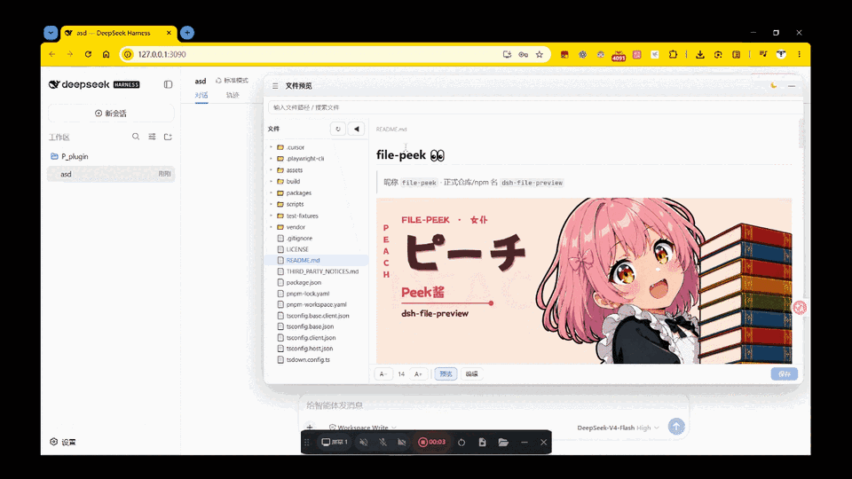The width and height of the screenshot is (852, 479).
Task: Go to the browser home page
Action: [x=106, y=54]
